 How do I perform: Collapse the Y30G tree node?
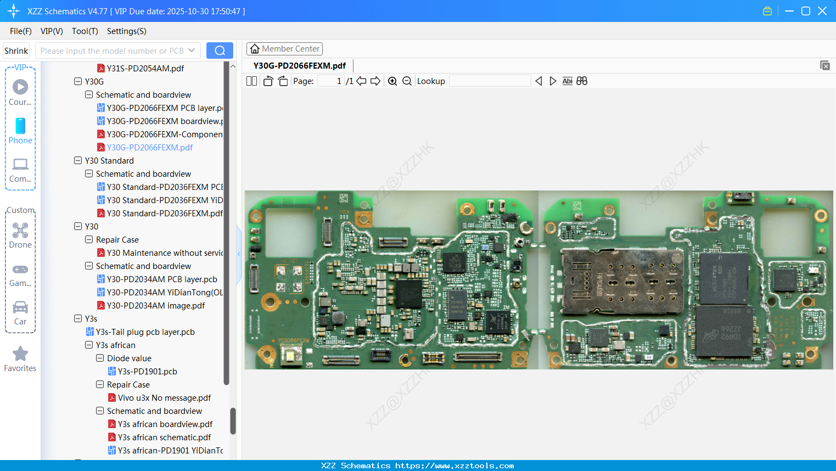(77, 81)
